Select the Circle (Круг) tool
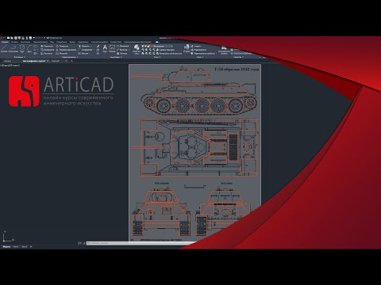Image resolution: width=381 pixels, height=285 pixels. coord(22,48)
